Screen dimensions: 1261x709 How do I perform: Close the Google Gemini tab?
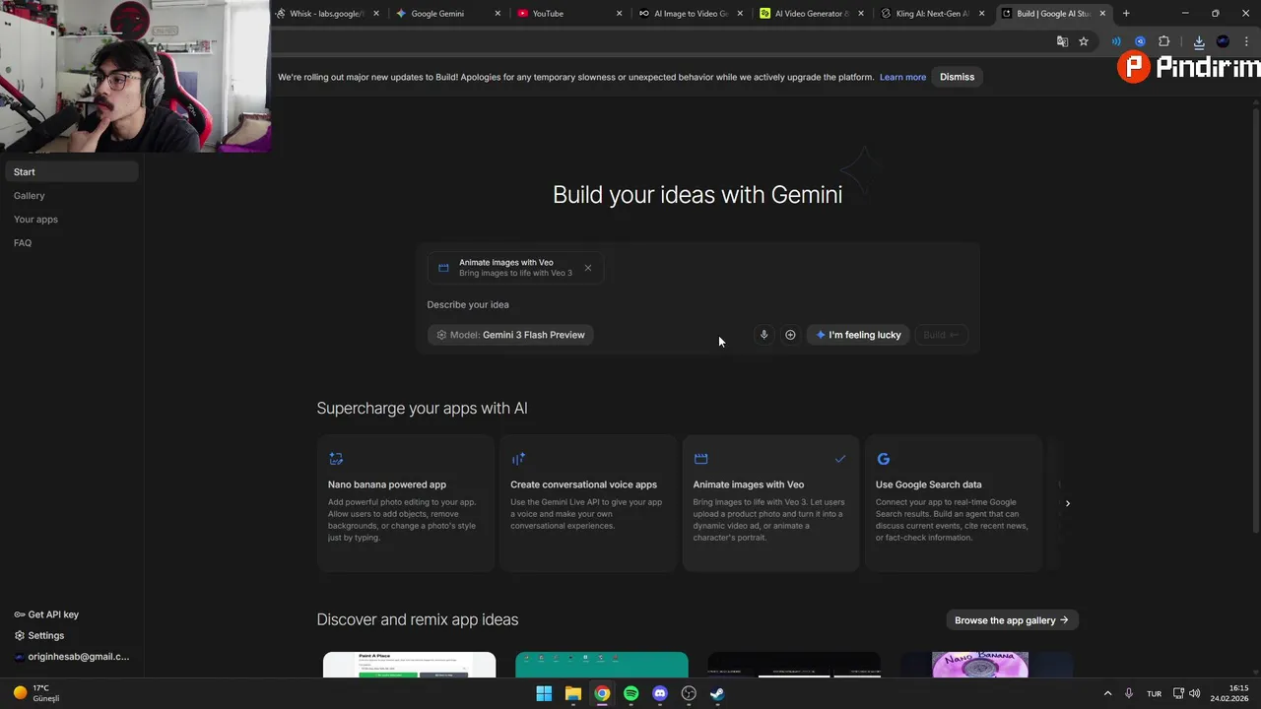(498, 14)
